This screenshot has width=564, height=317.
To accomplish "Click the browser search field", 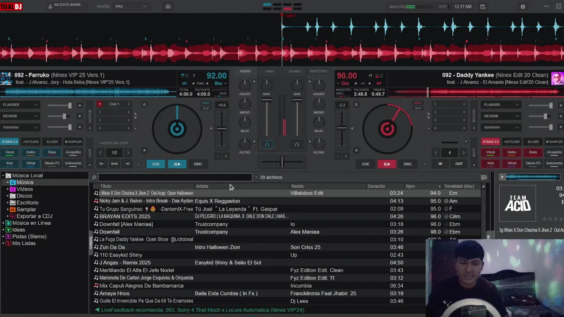I will coord(175,177).
